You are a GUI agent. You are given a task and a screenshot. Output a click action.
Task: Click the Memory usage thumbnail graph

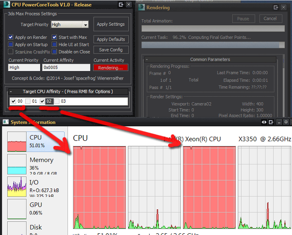pos(17,164)
